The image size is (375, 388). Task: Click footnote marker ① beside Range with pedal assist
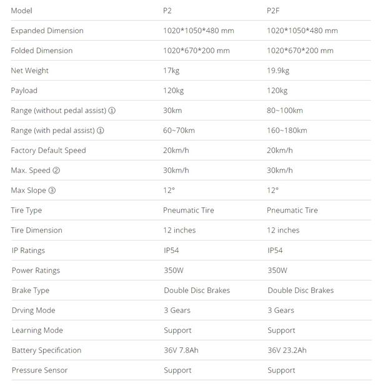pos(101,131)
